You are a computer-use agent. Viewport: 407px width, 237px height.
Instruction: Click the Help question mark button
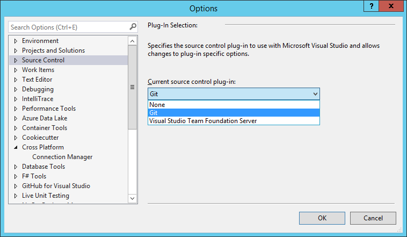coord(371,6)
